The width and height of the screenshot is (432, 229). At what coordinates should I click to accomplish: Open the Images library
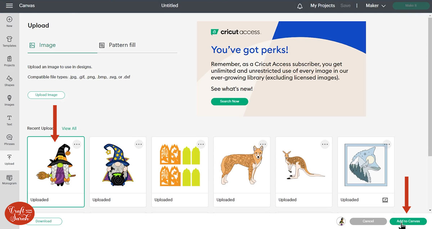point(9,100)
